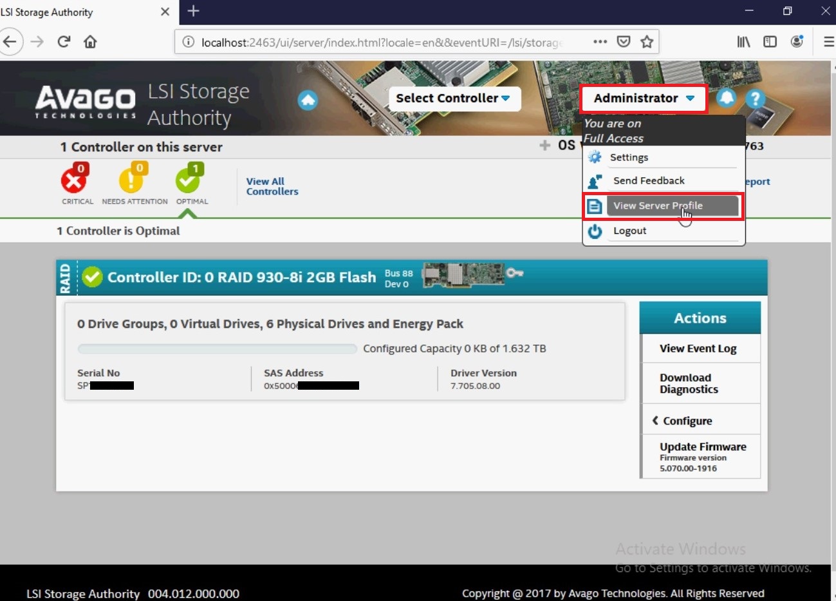Click the browser reload icon
Screen dimensions: 836x601
coord(63,42)
